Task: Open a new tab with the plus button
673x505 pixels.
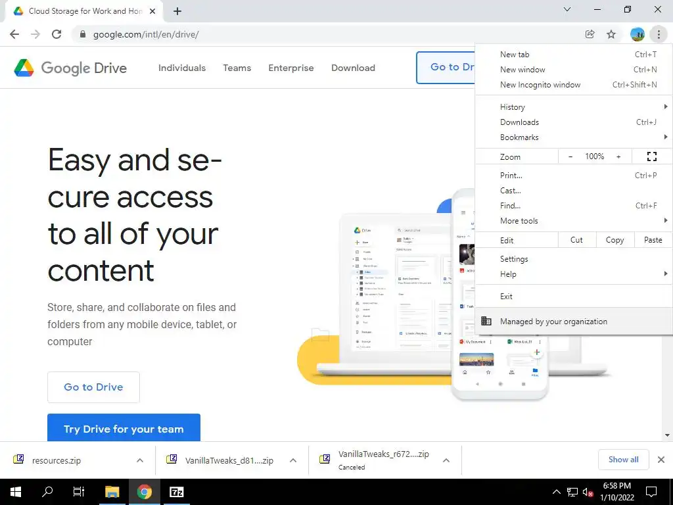Action: click(177, 11)
